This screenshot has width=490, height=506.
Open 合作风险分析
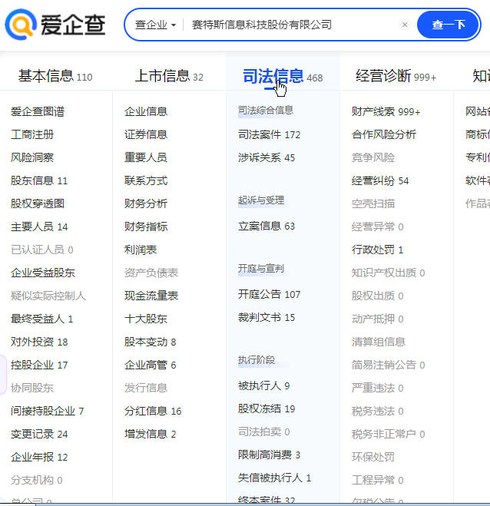[384, 134]
